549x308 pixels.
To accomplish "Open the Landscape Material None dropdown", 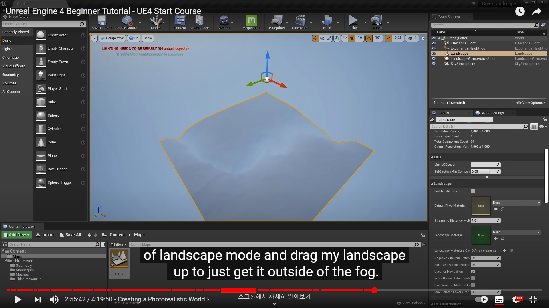I will [516, 232].
